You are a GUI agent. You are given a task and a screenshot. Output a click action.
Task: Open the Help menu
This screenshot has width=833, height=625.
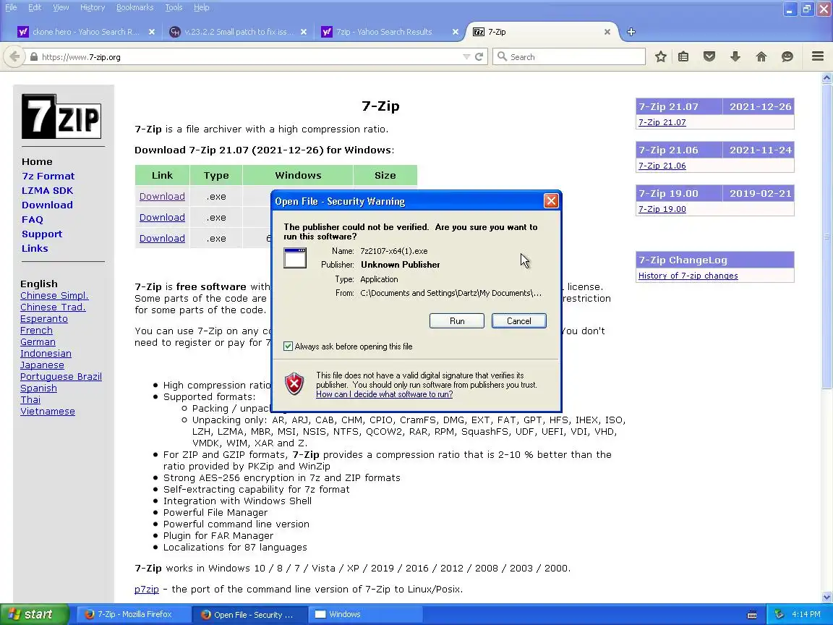coord(201,7)
